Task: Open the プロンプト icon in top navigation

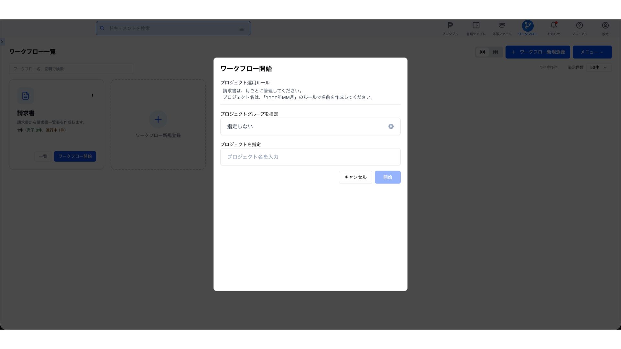Action: coord(450,26)
